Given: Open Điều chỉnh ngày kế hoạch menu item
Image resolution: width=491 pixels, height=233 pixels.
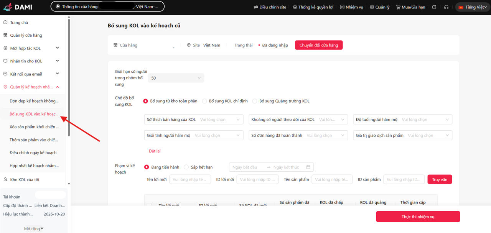Looking at the screenshot, I should coord(33,153).
